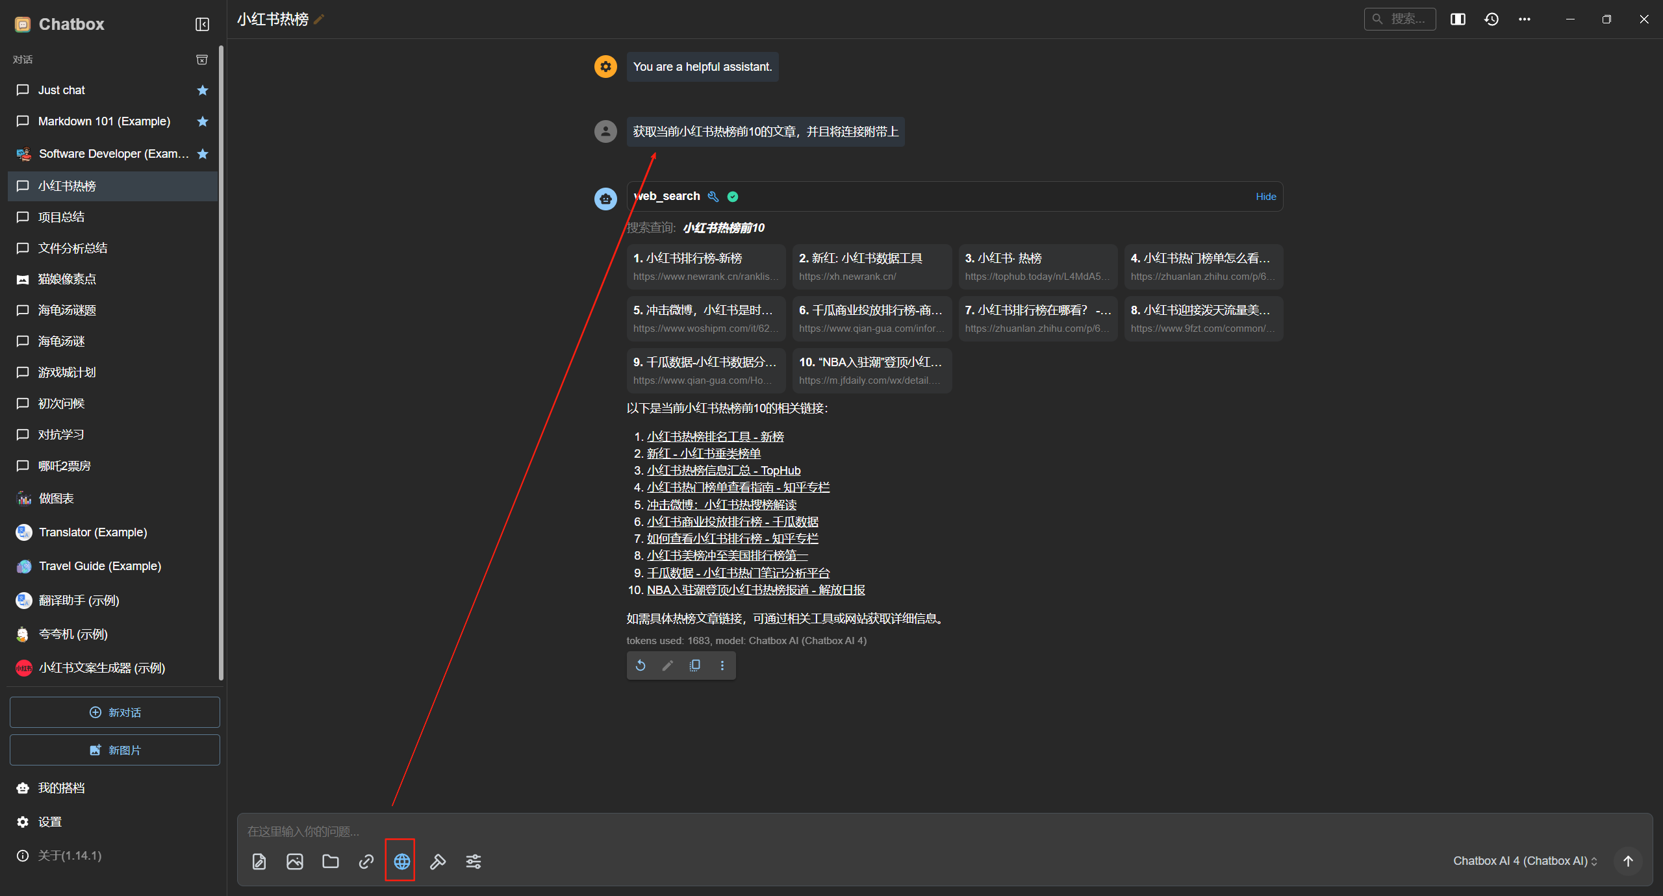Click the clear conversations icon beside 对话
Image resolution: width=1663 pixels, height=896 pixels.
[202, 59]
